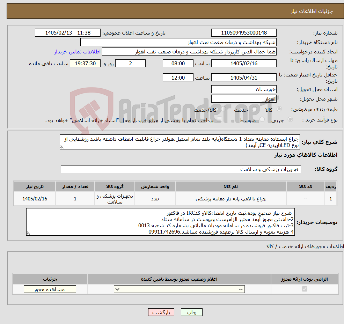The height and width of the screenshot is (324, 344).
Task: Click the delivery city اهواز field
Action: click(244, 99)
